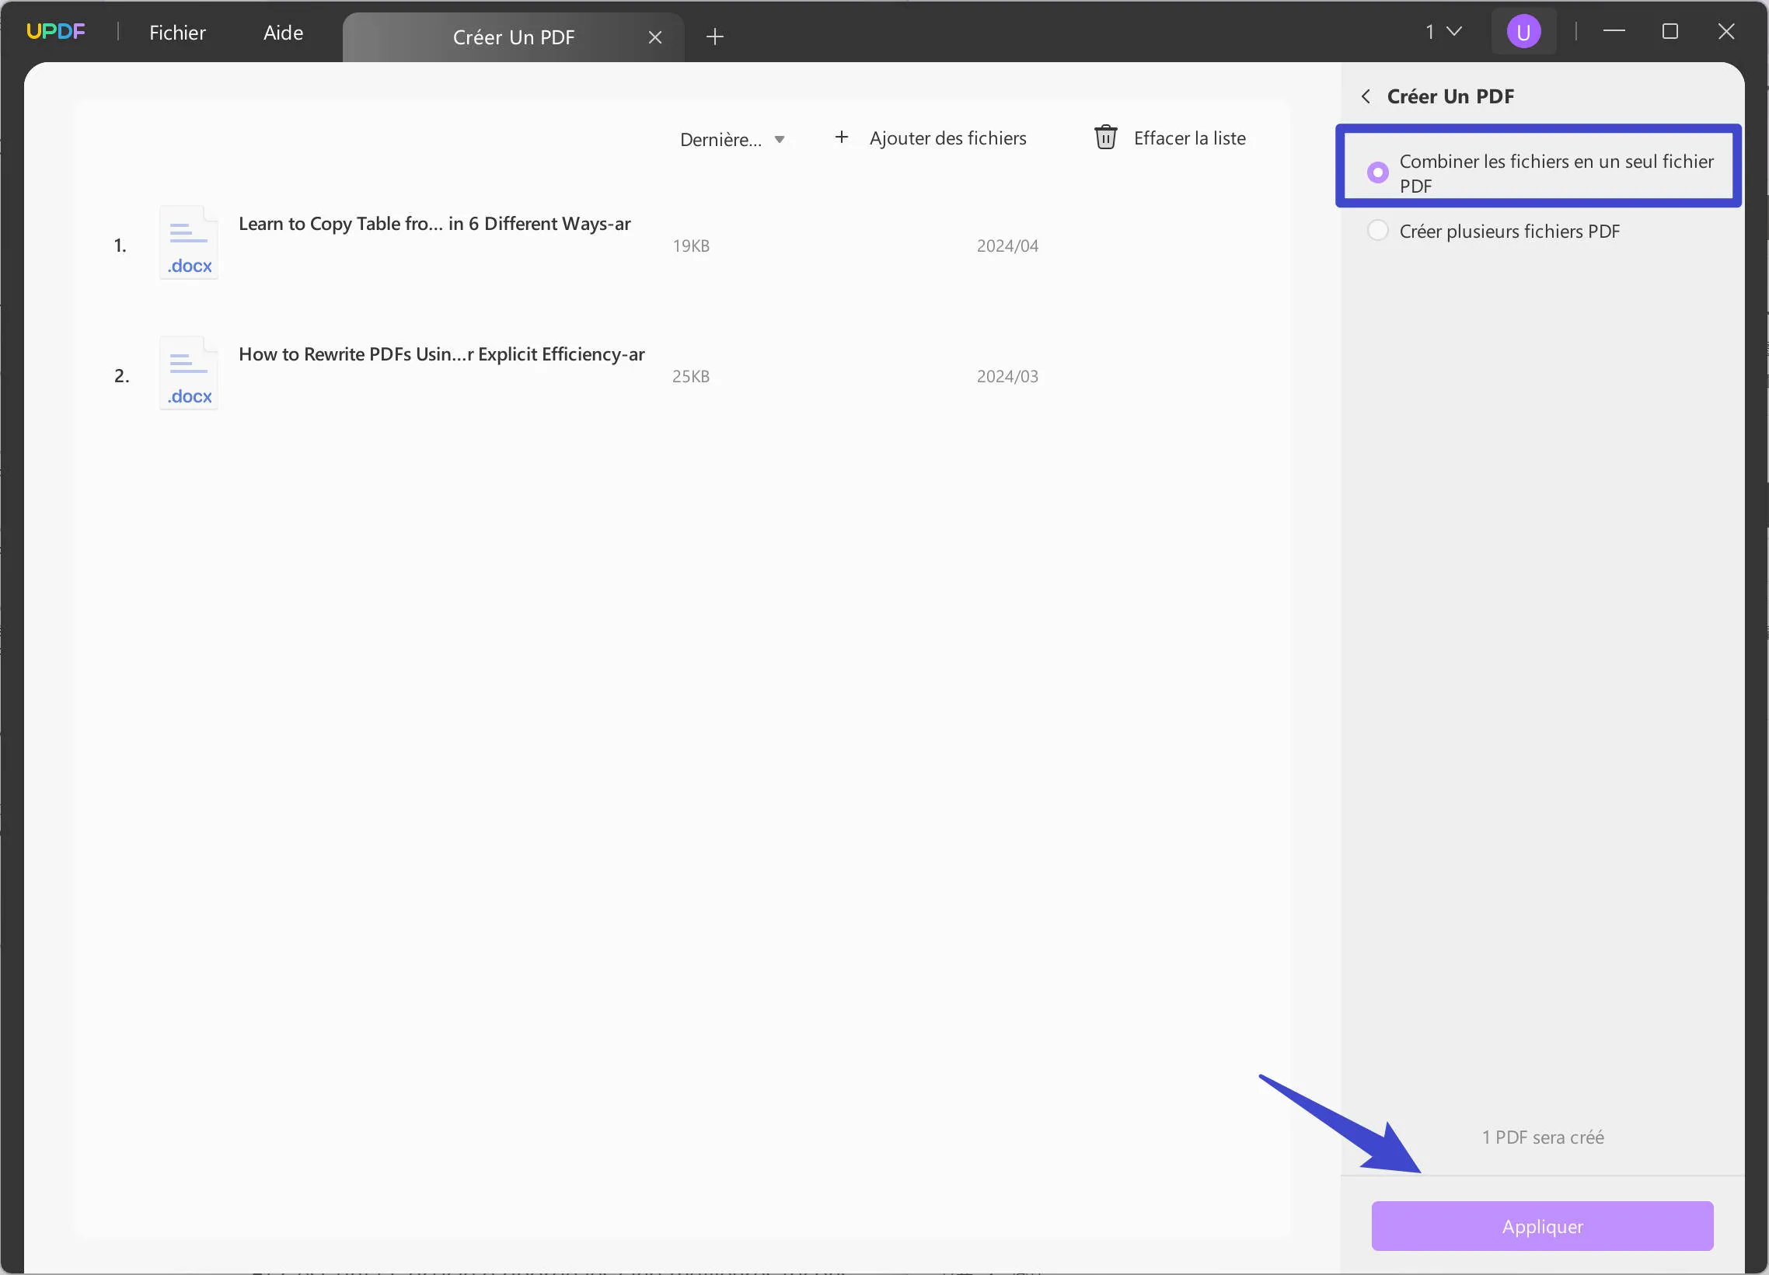Close the Créer Un PDF tab

(x=655, y=37)
